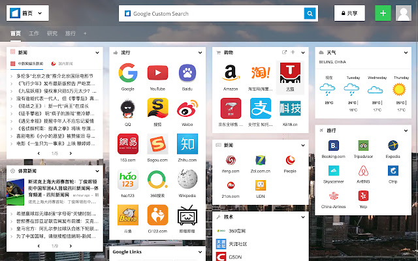
Task: Expand the 技术 widget menu arrow
Action: 303,217
